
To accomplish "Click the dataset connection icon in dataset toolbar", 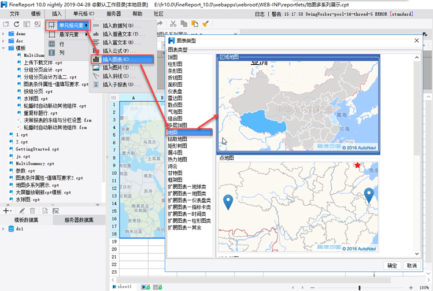I will [55, 211].
